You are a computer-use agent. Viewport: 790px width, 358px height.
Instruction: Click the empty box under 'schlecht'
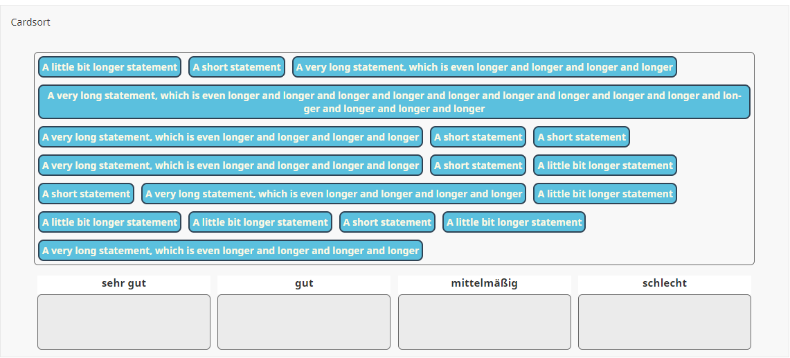pos(664,322)
